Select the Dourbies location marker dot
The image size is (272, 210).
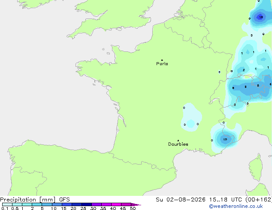pyautogui.click(x=178, y=141)
